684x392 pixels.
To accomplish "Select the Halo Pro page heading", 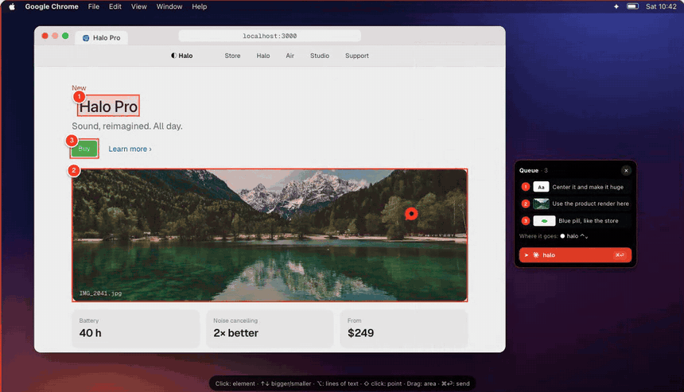I will click(108, 106).
